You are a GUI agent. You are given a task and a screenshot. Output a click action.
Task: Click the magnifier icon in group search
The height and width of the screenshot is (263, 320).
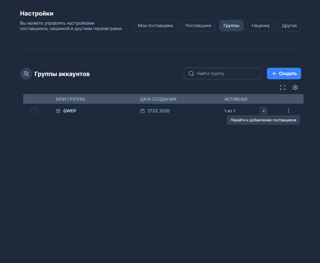pyautogui.click(x=191, y=73)
